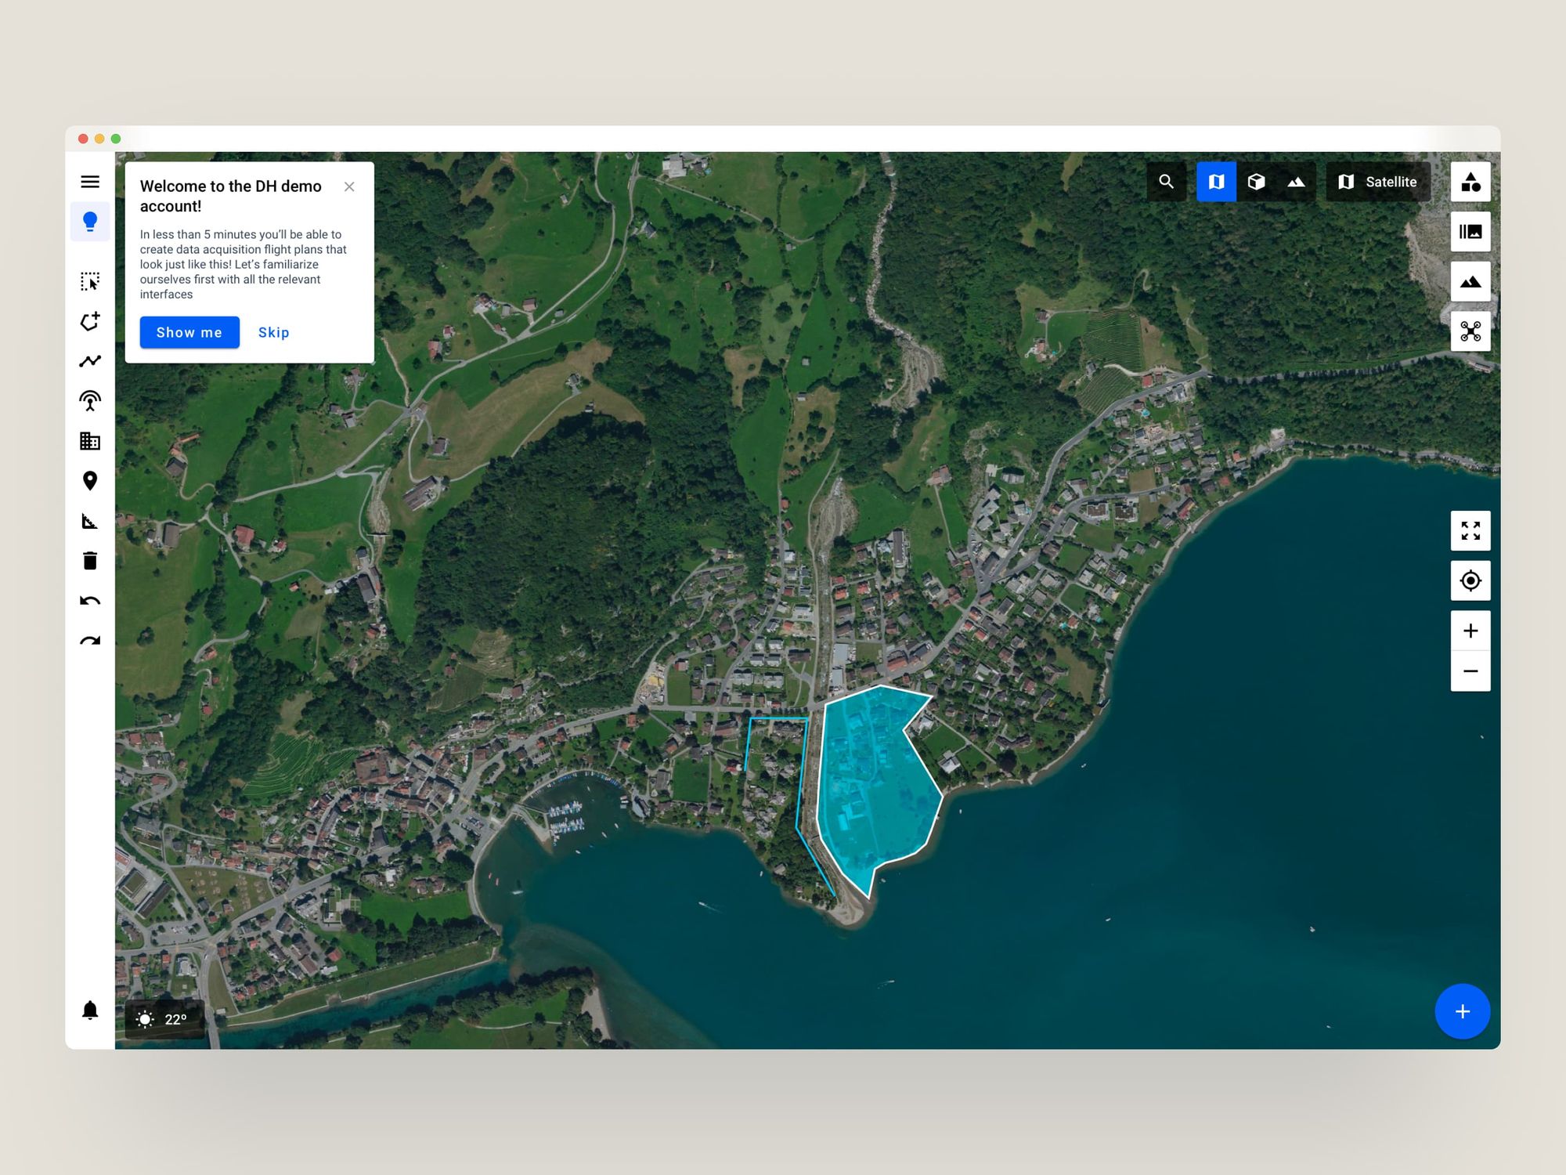Click the trash delete icon

(90, 561)
